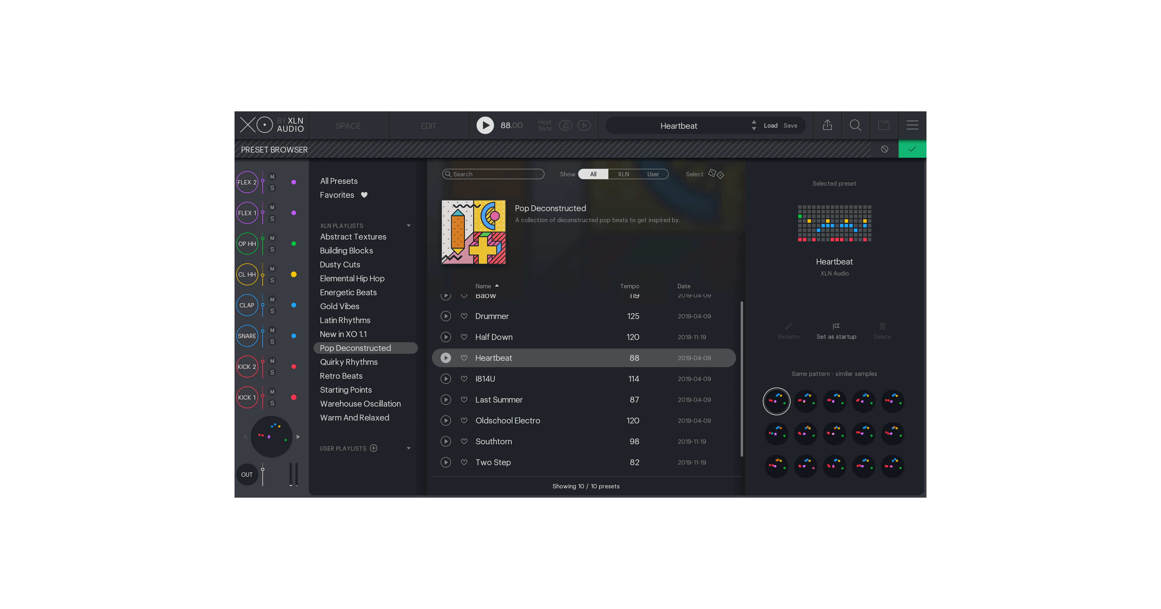Click the cancel circle icon in Preset Browser bar
This screenshot has height=609, width=1161.
tap(884, 149)
